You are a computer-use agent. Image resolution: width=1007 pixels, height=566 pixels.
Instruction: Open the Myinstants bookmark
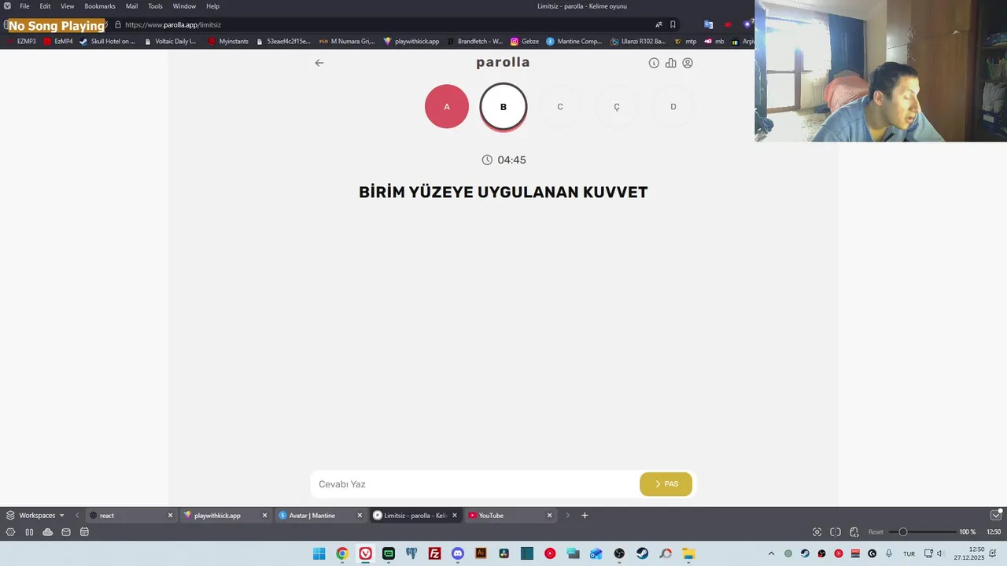[x=228, y=42]
